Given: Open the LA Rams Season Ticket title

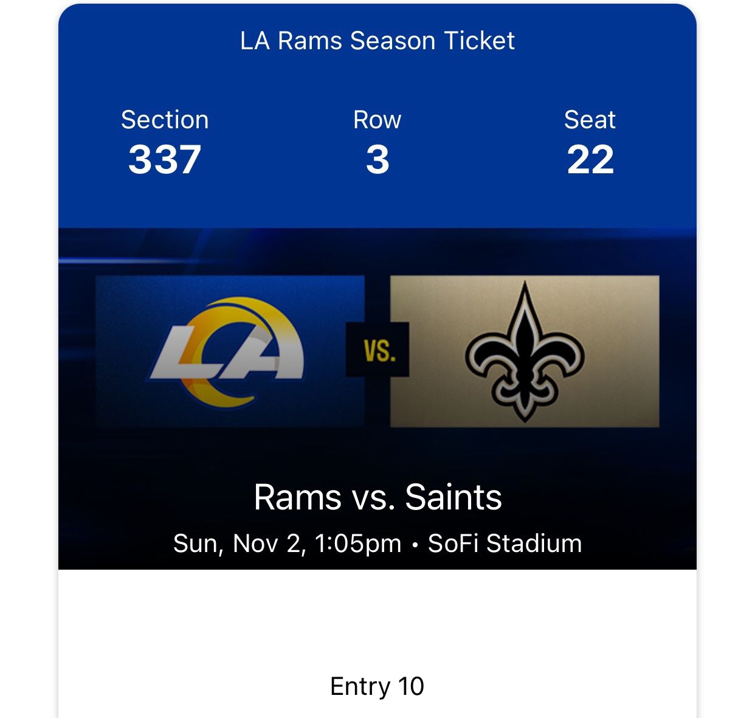Looking at the screenshot, I should 377,41.
